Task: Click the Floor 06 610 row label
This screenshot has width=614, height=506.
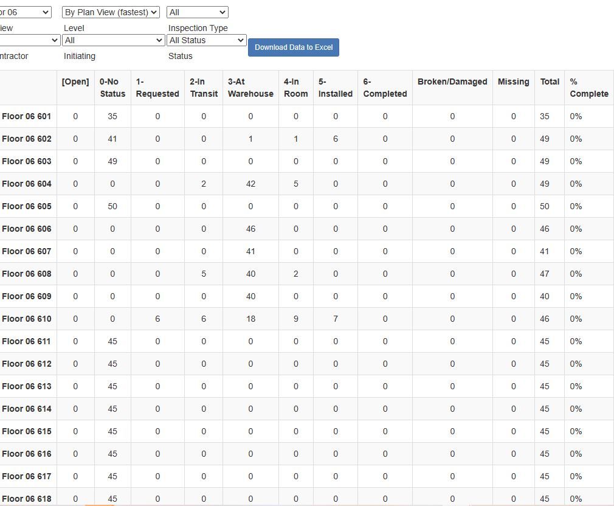Action: tap(27, 319)
